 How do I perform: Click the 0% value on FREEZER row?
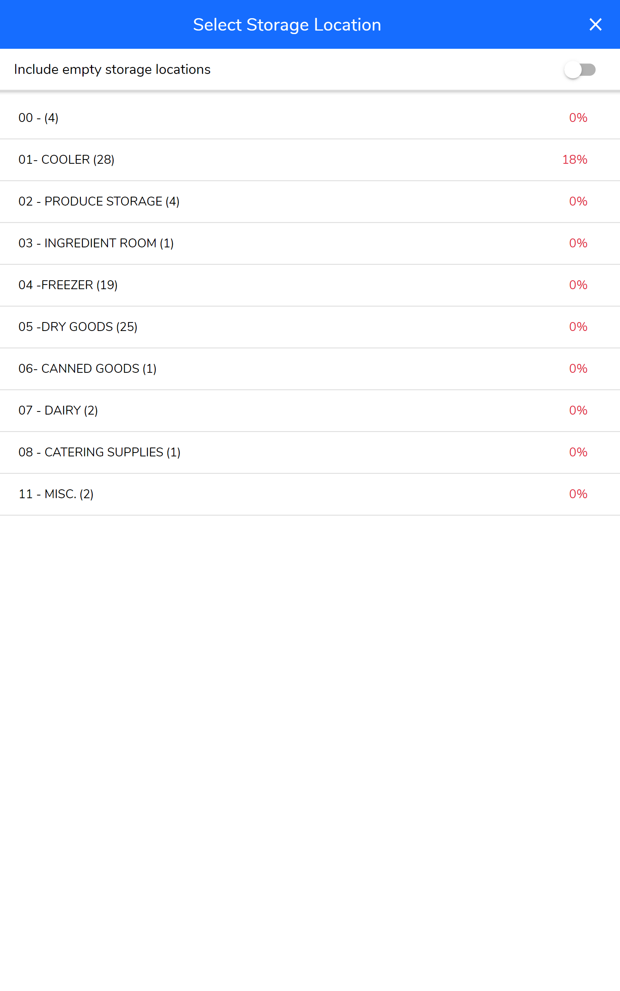(578, 285)
